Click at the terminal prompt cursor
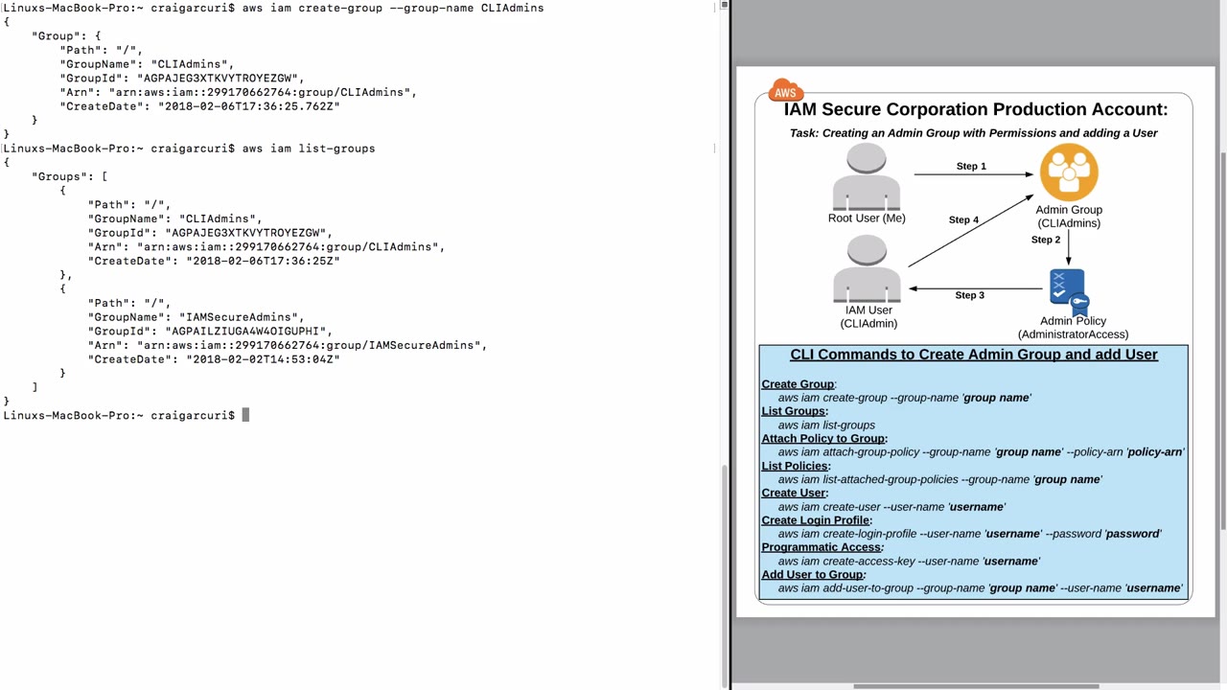 [245, 415]
